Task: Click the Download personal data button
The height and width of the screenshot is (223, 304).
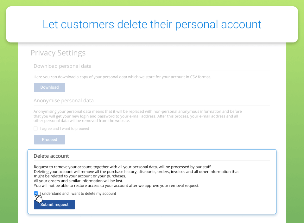Action: [x=49, y=87]
